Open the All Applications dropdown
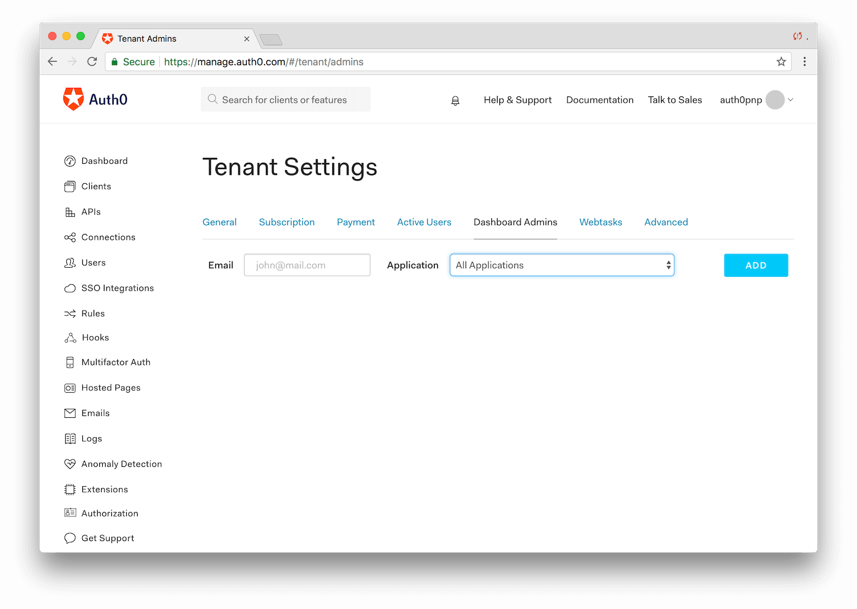The image size is (857, 609). pos(562,265)
